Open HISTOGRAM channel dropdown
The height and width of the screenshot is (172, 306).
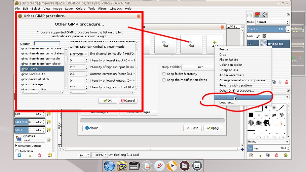pos(78,54)
